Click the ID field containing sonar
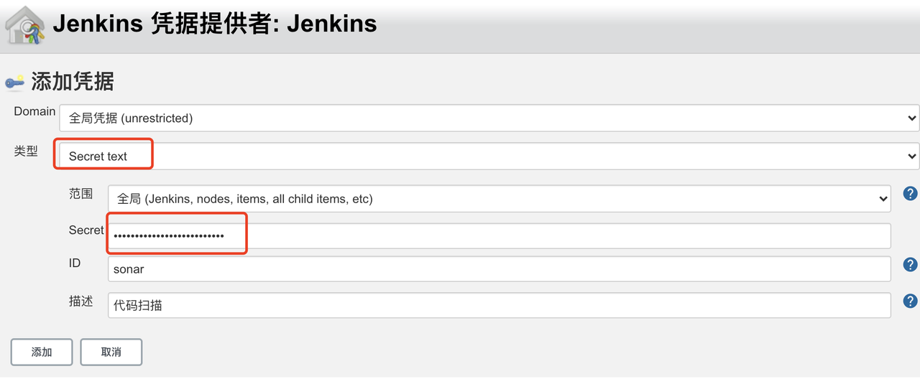This screenshot has height=379, width=920. click(499, 269)
